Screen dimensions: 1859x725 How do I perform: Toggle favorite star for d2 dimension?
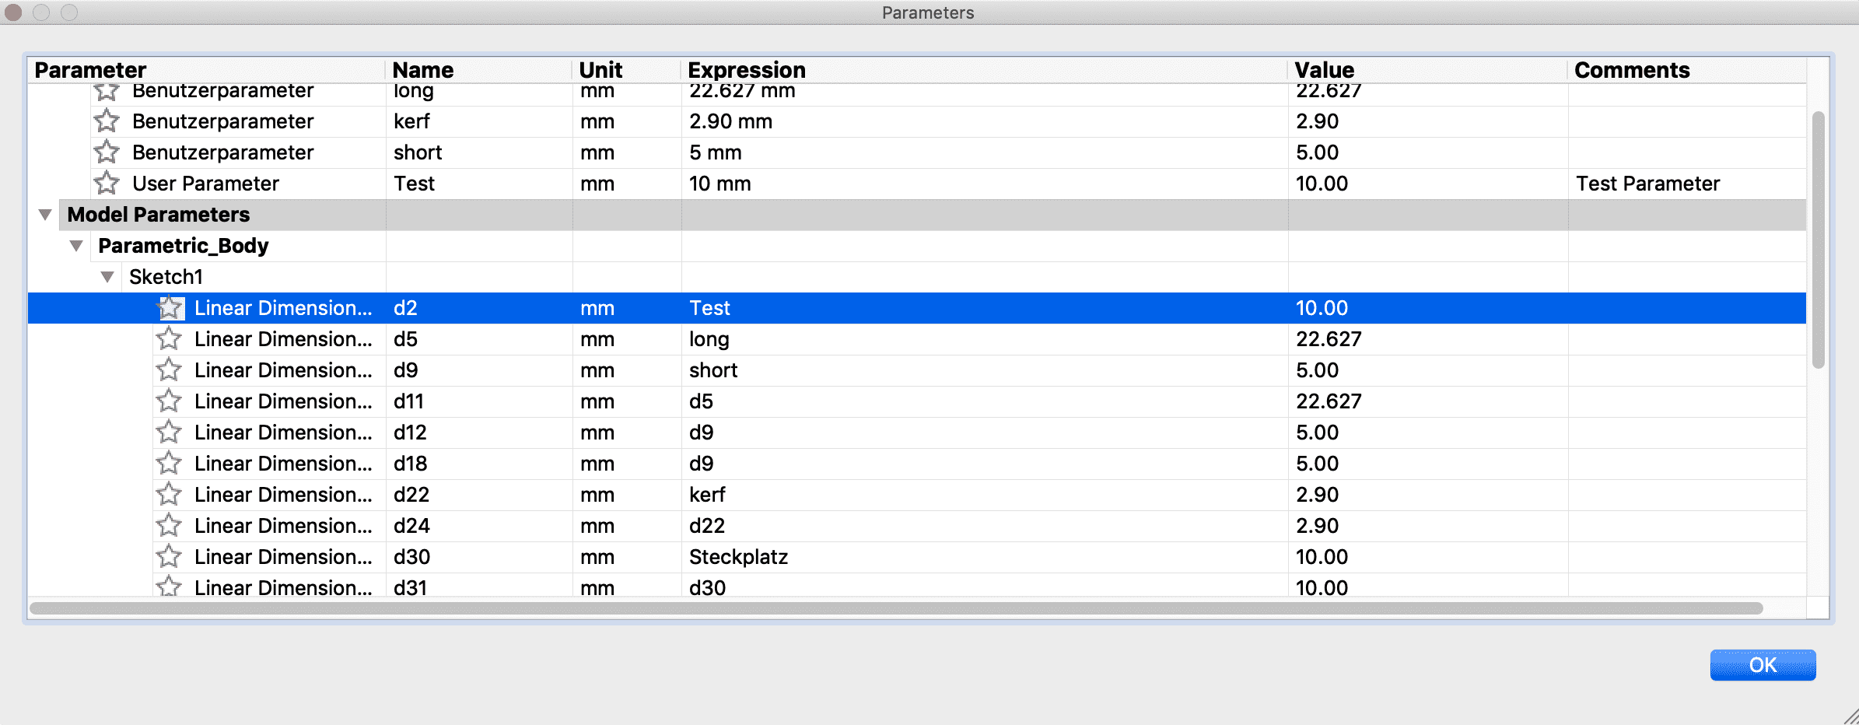coord(170,308)
